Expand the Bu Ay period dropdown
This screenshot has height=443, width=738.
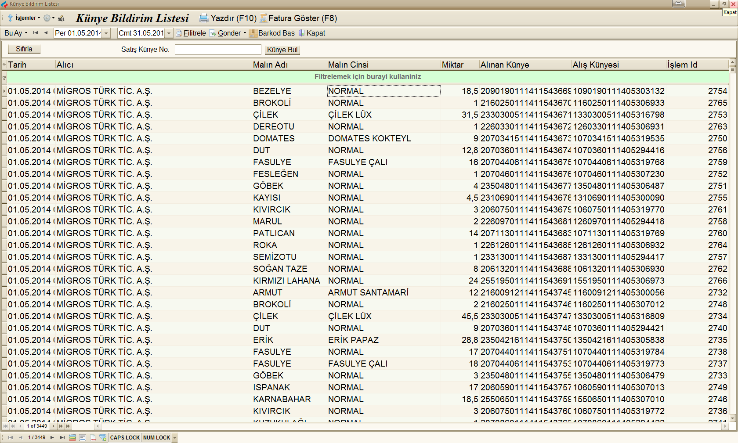pos(16,33)
